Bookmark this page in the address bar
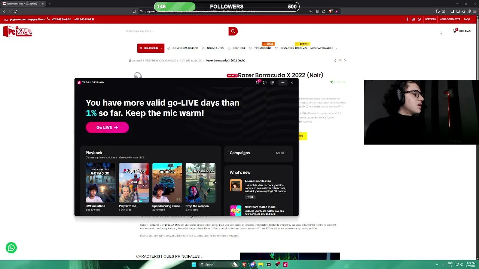Image resolution: width=479 pixels, height=269 pixels. pos(134,11)
